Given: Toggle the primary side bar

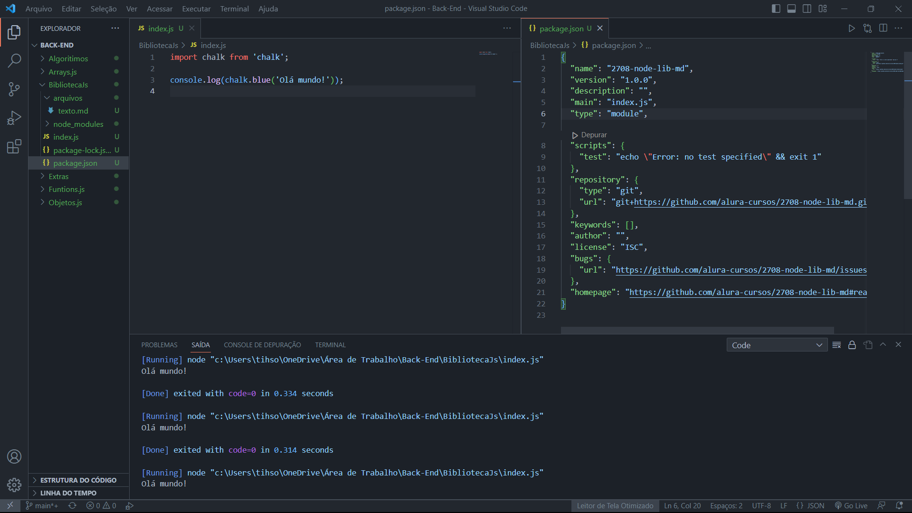Looking at the screenshot, I should click(776, 9).
